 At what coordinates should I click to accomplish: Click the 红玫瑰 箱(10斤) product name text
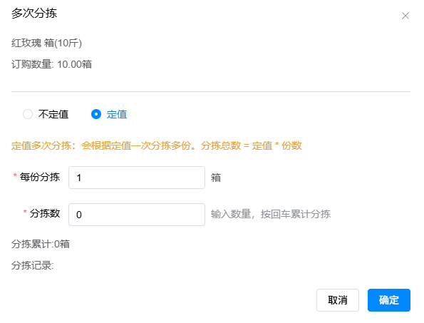tap(46, 43)
